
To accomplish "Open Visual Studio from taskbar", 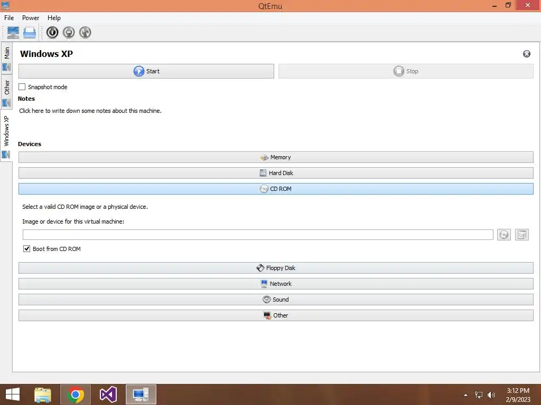I will click(108, 394).
